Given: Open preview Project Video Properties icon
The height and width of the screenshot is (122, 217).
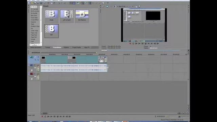Looking at the screenshot, I should pos(103,6).
